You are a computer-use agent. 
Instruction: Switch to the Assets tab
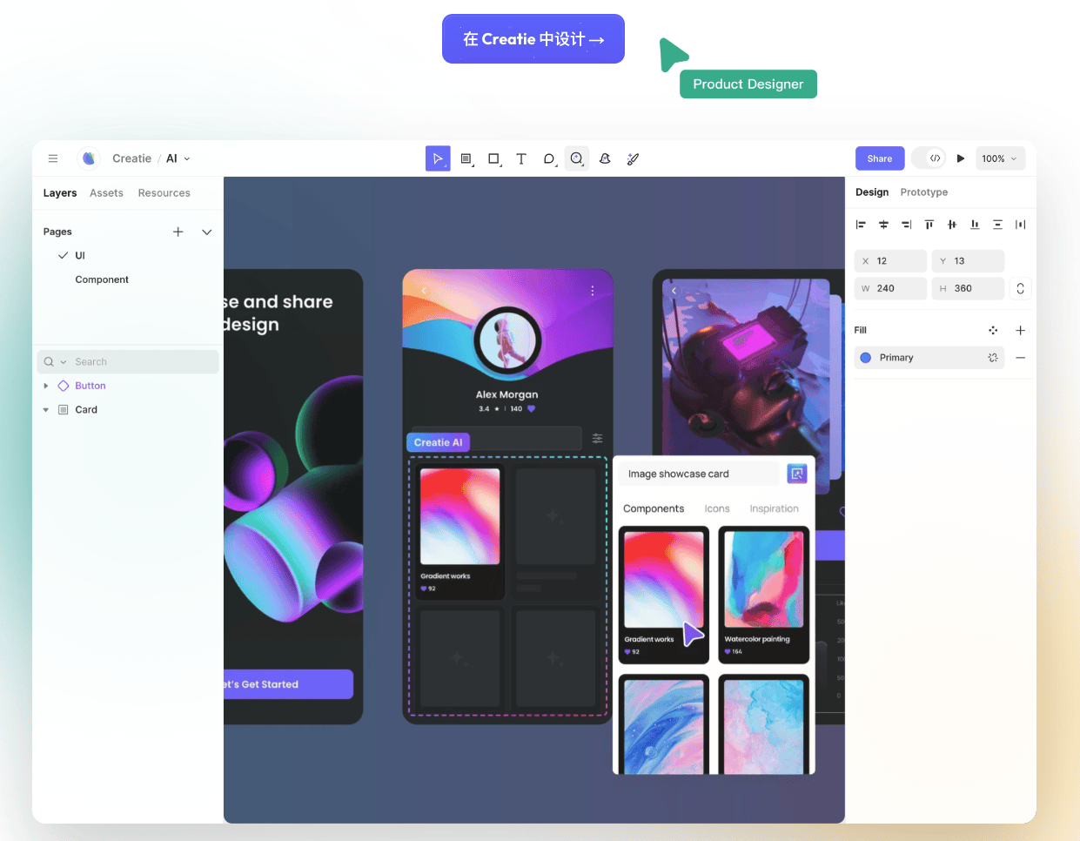pos(106,193)
